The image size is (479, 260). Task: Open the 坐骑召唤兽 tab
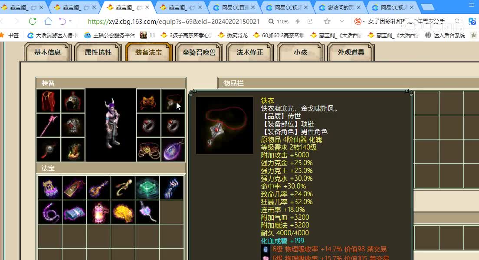coord(199,52)
